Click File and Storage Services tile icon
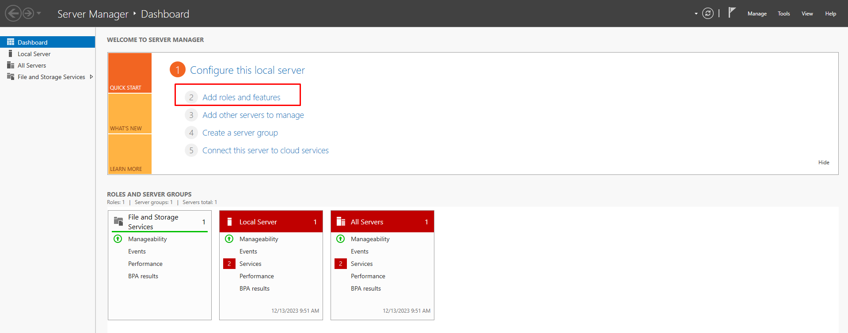The height and width of the screenshot is (333, 848). tap(118, 221)
